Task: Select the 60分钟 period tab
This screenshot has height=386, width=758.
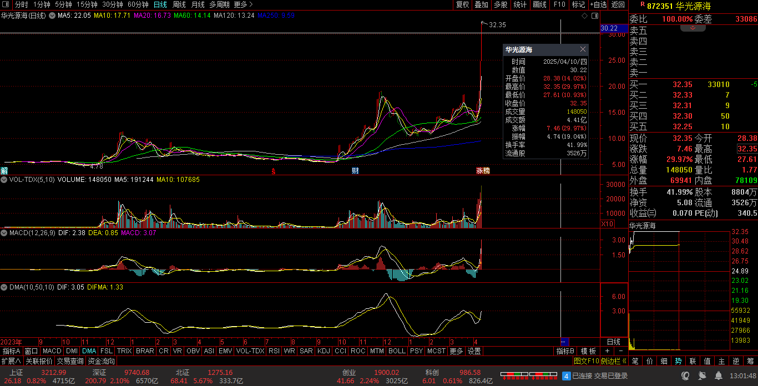Action: coord(138,4)
